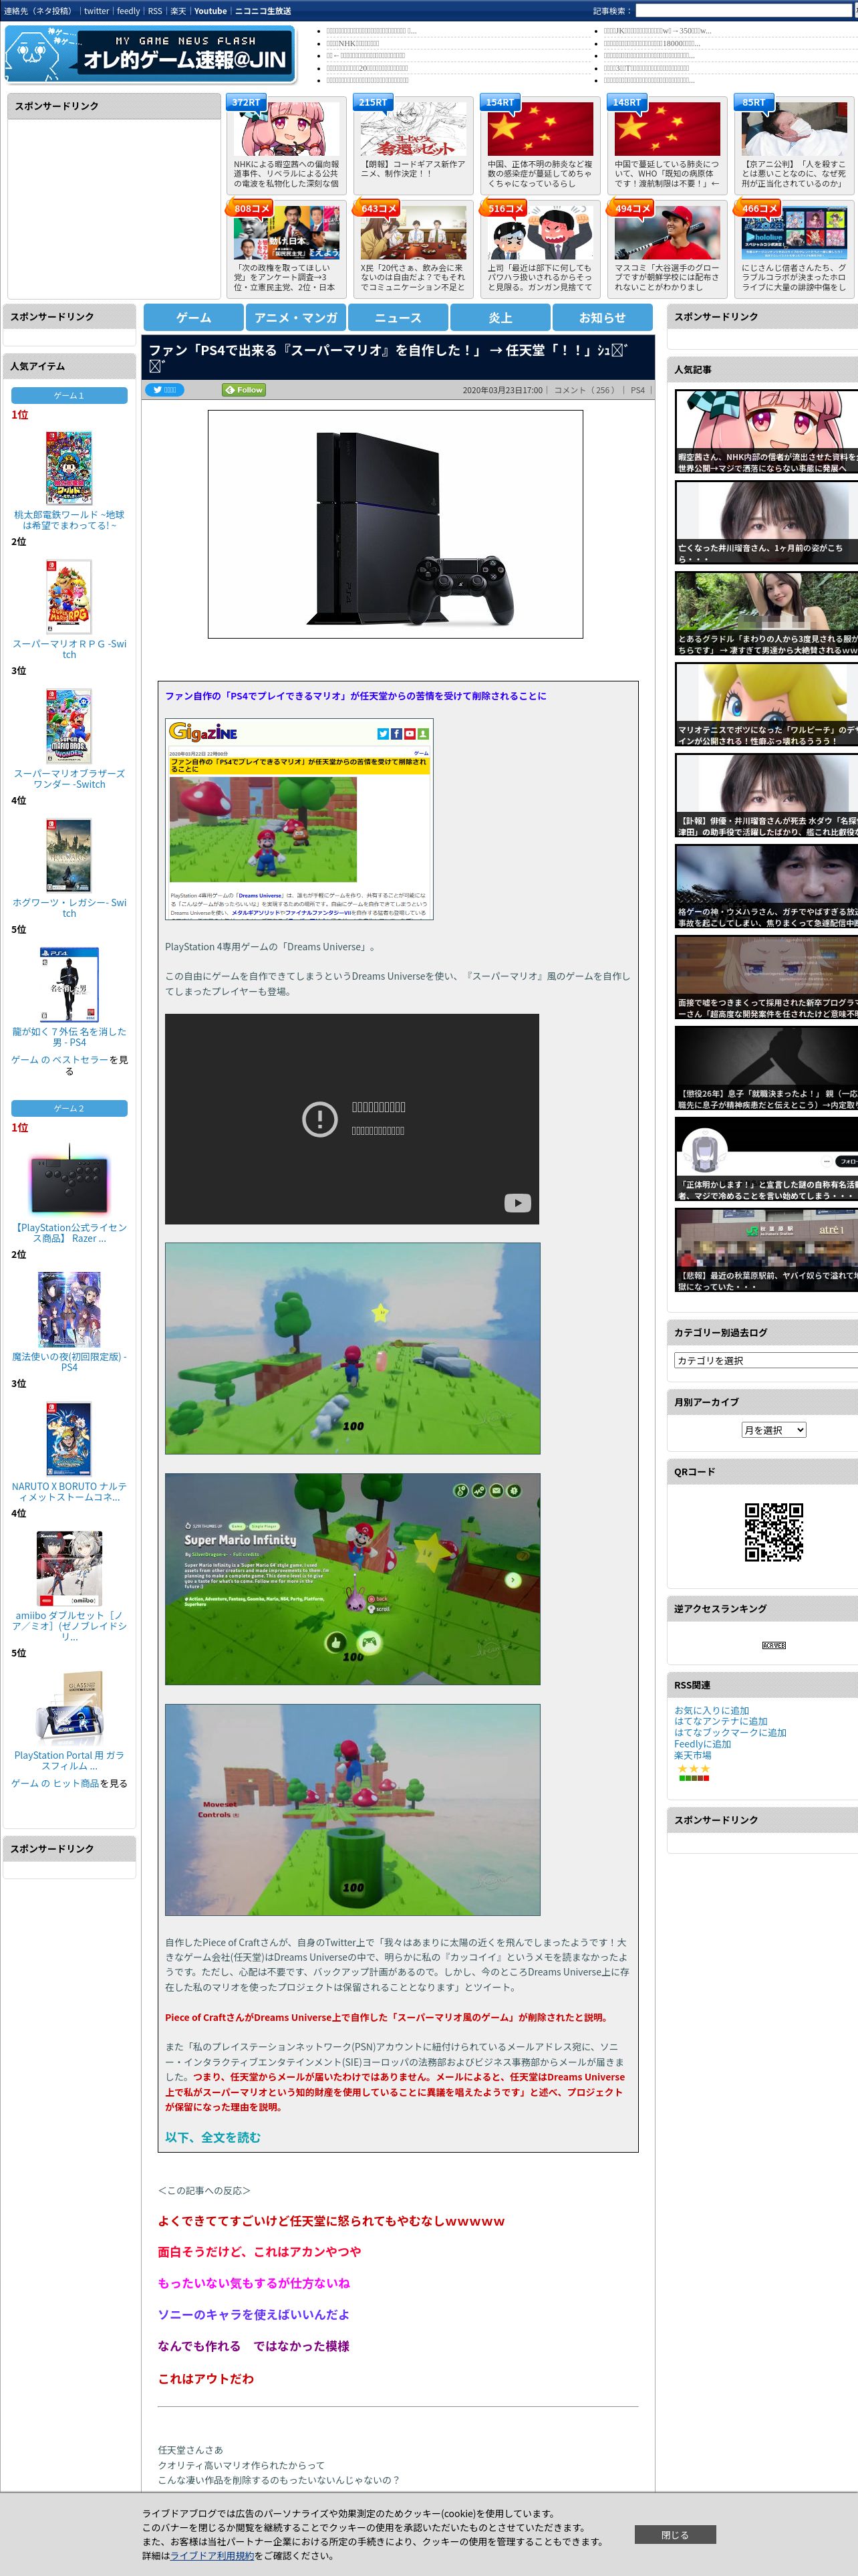Open Super Mario Infinity screenshot
Image resolution: width=858 pixels, height=2576 pixels.
(353, 1579)
